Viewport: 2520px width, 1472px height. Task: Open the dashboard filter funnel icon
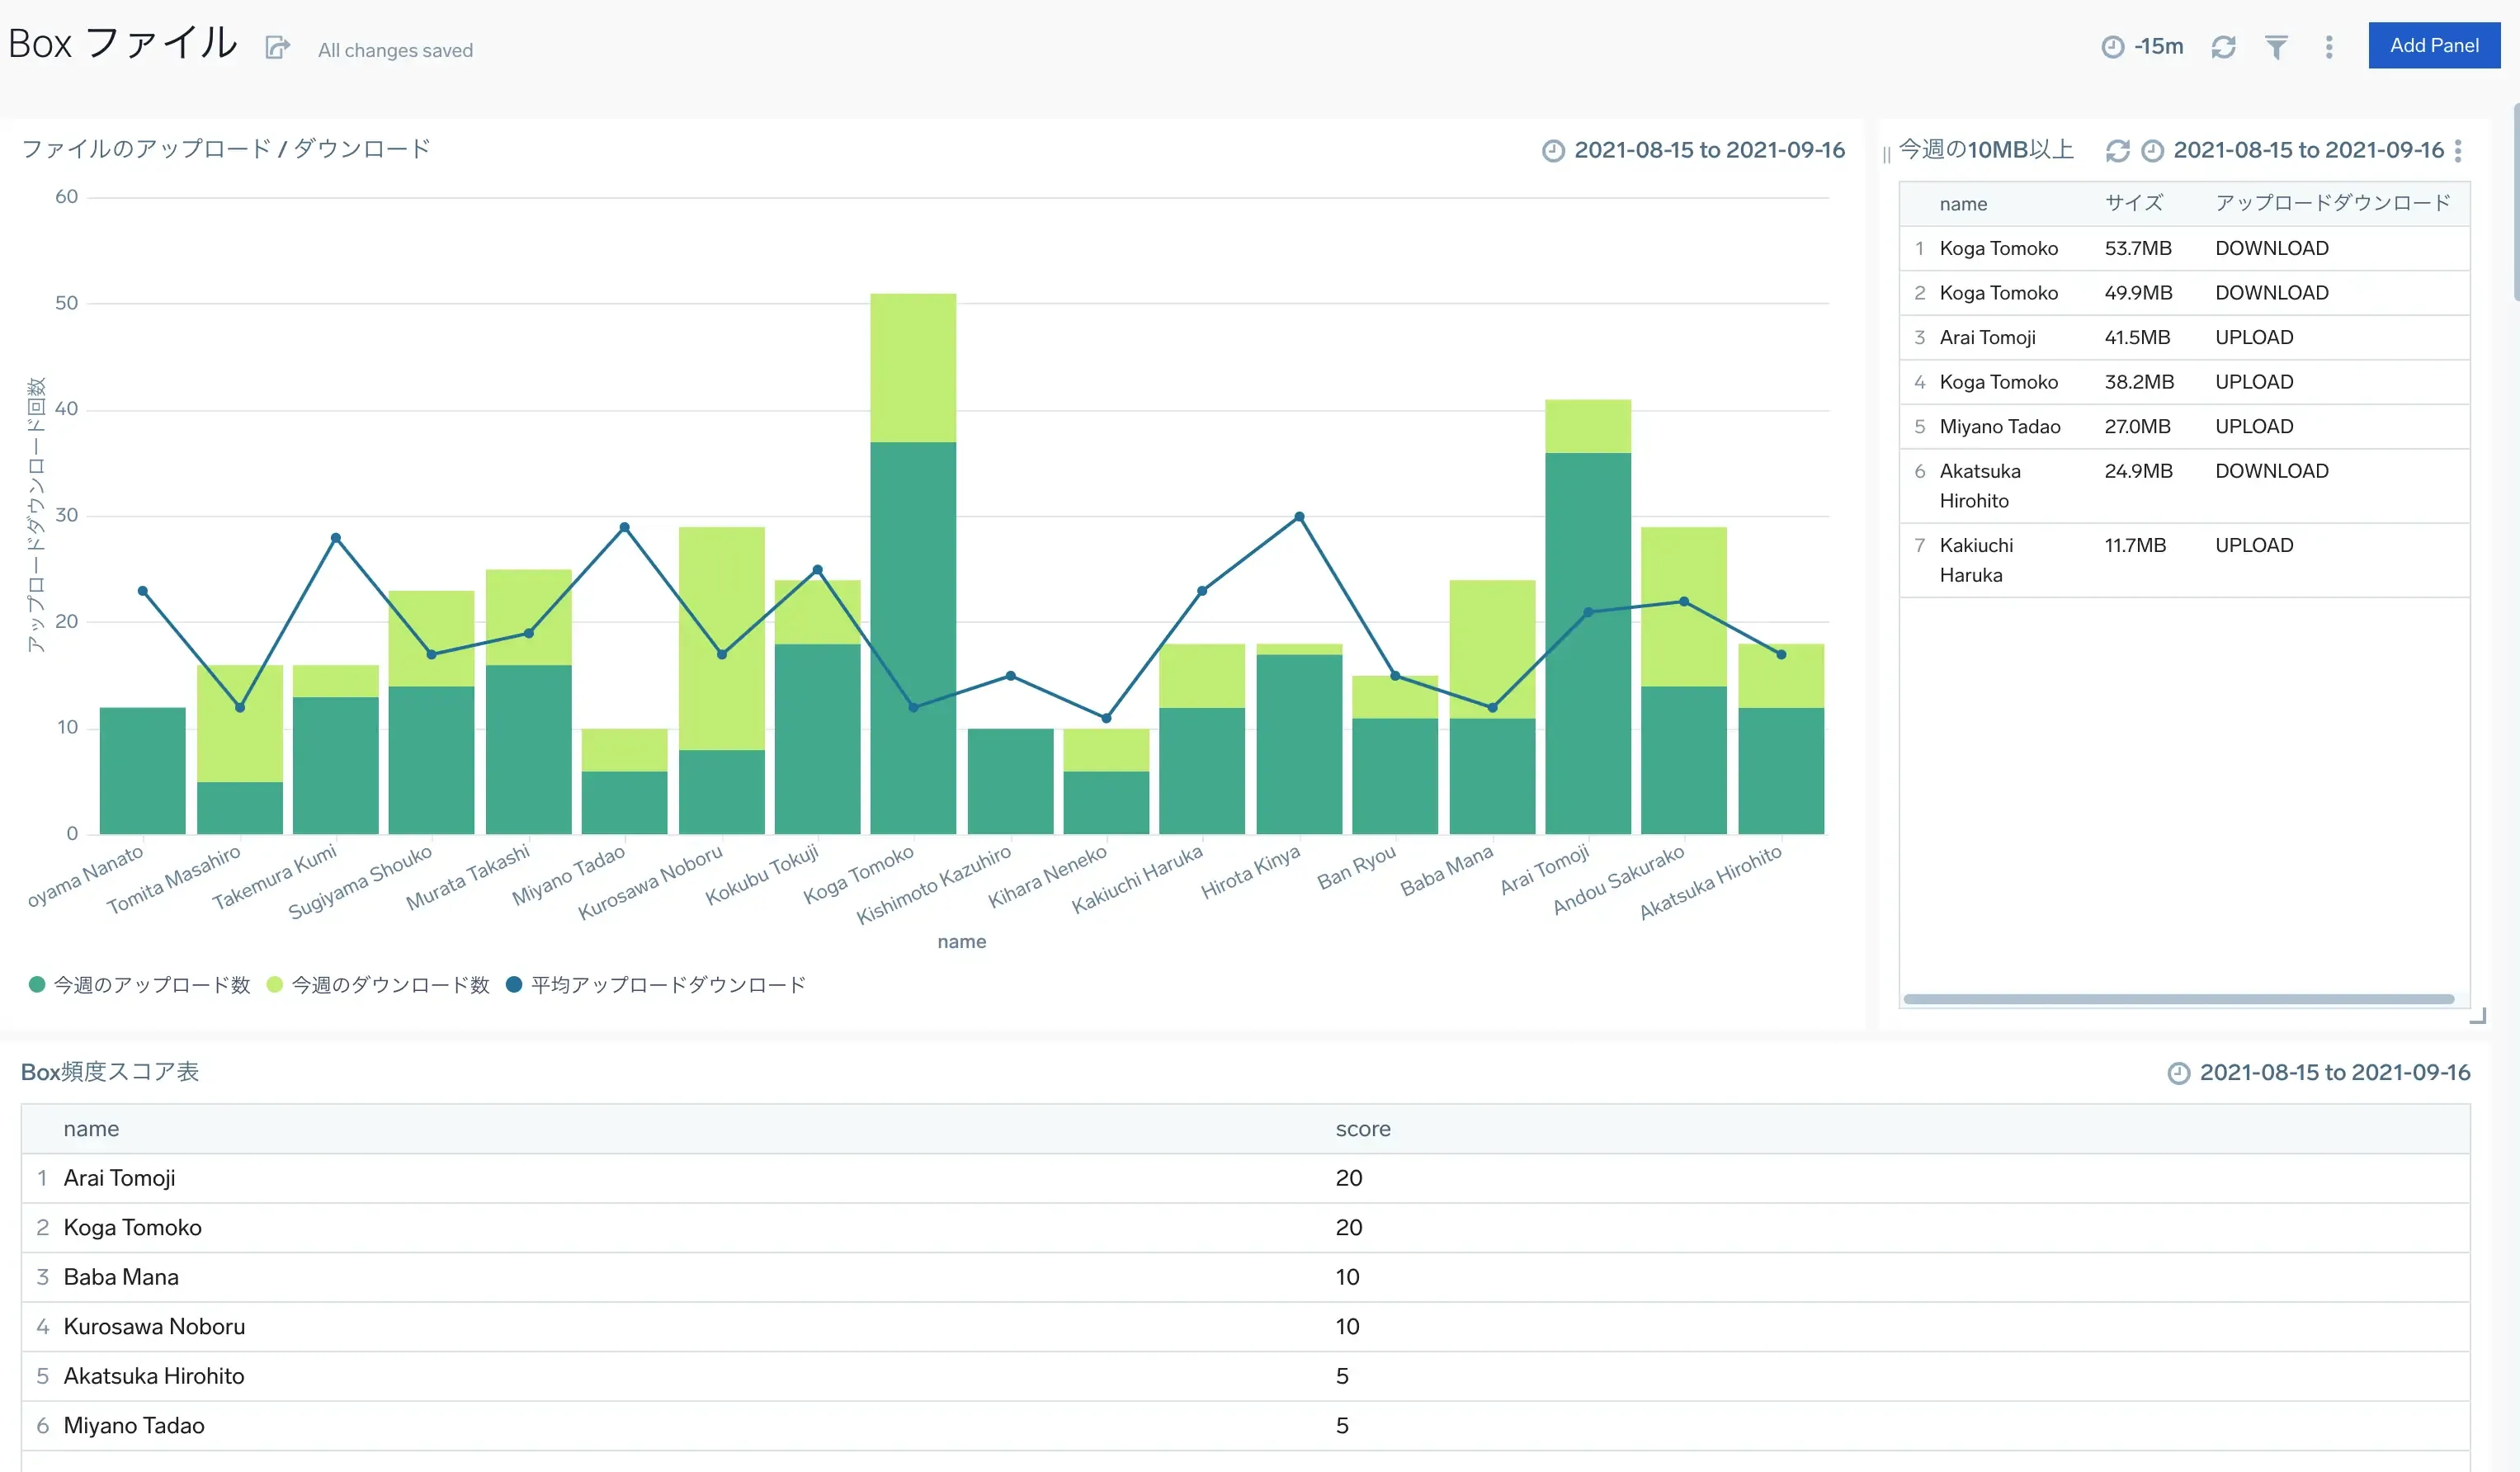2276,47
